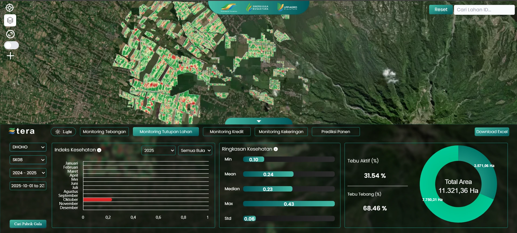Click the Sinergi Gula Nusantara logo
The width and height of the screenshot is (517, 233).
pyautogui.click(x=257, y=8)
